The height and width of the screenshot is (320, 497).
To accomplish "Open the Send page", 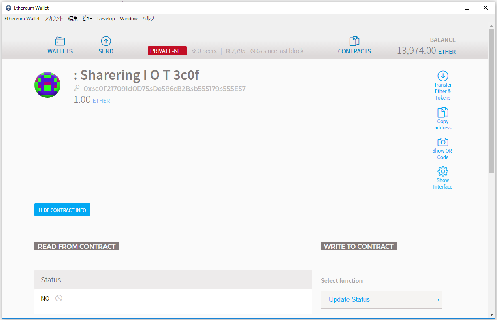I will point(106,46).
